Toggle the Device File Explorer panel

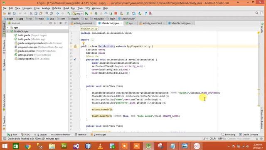(262, 117)
